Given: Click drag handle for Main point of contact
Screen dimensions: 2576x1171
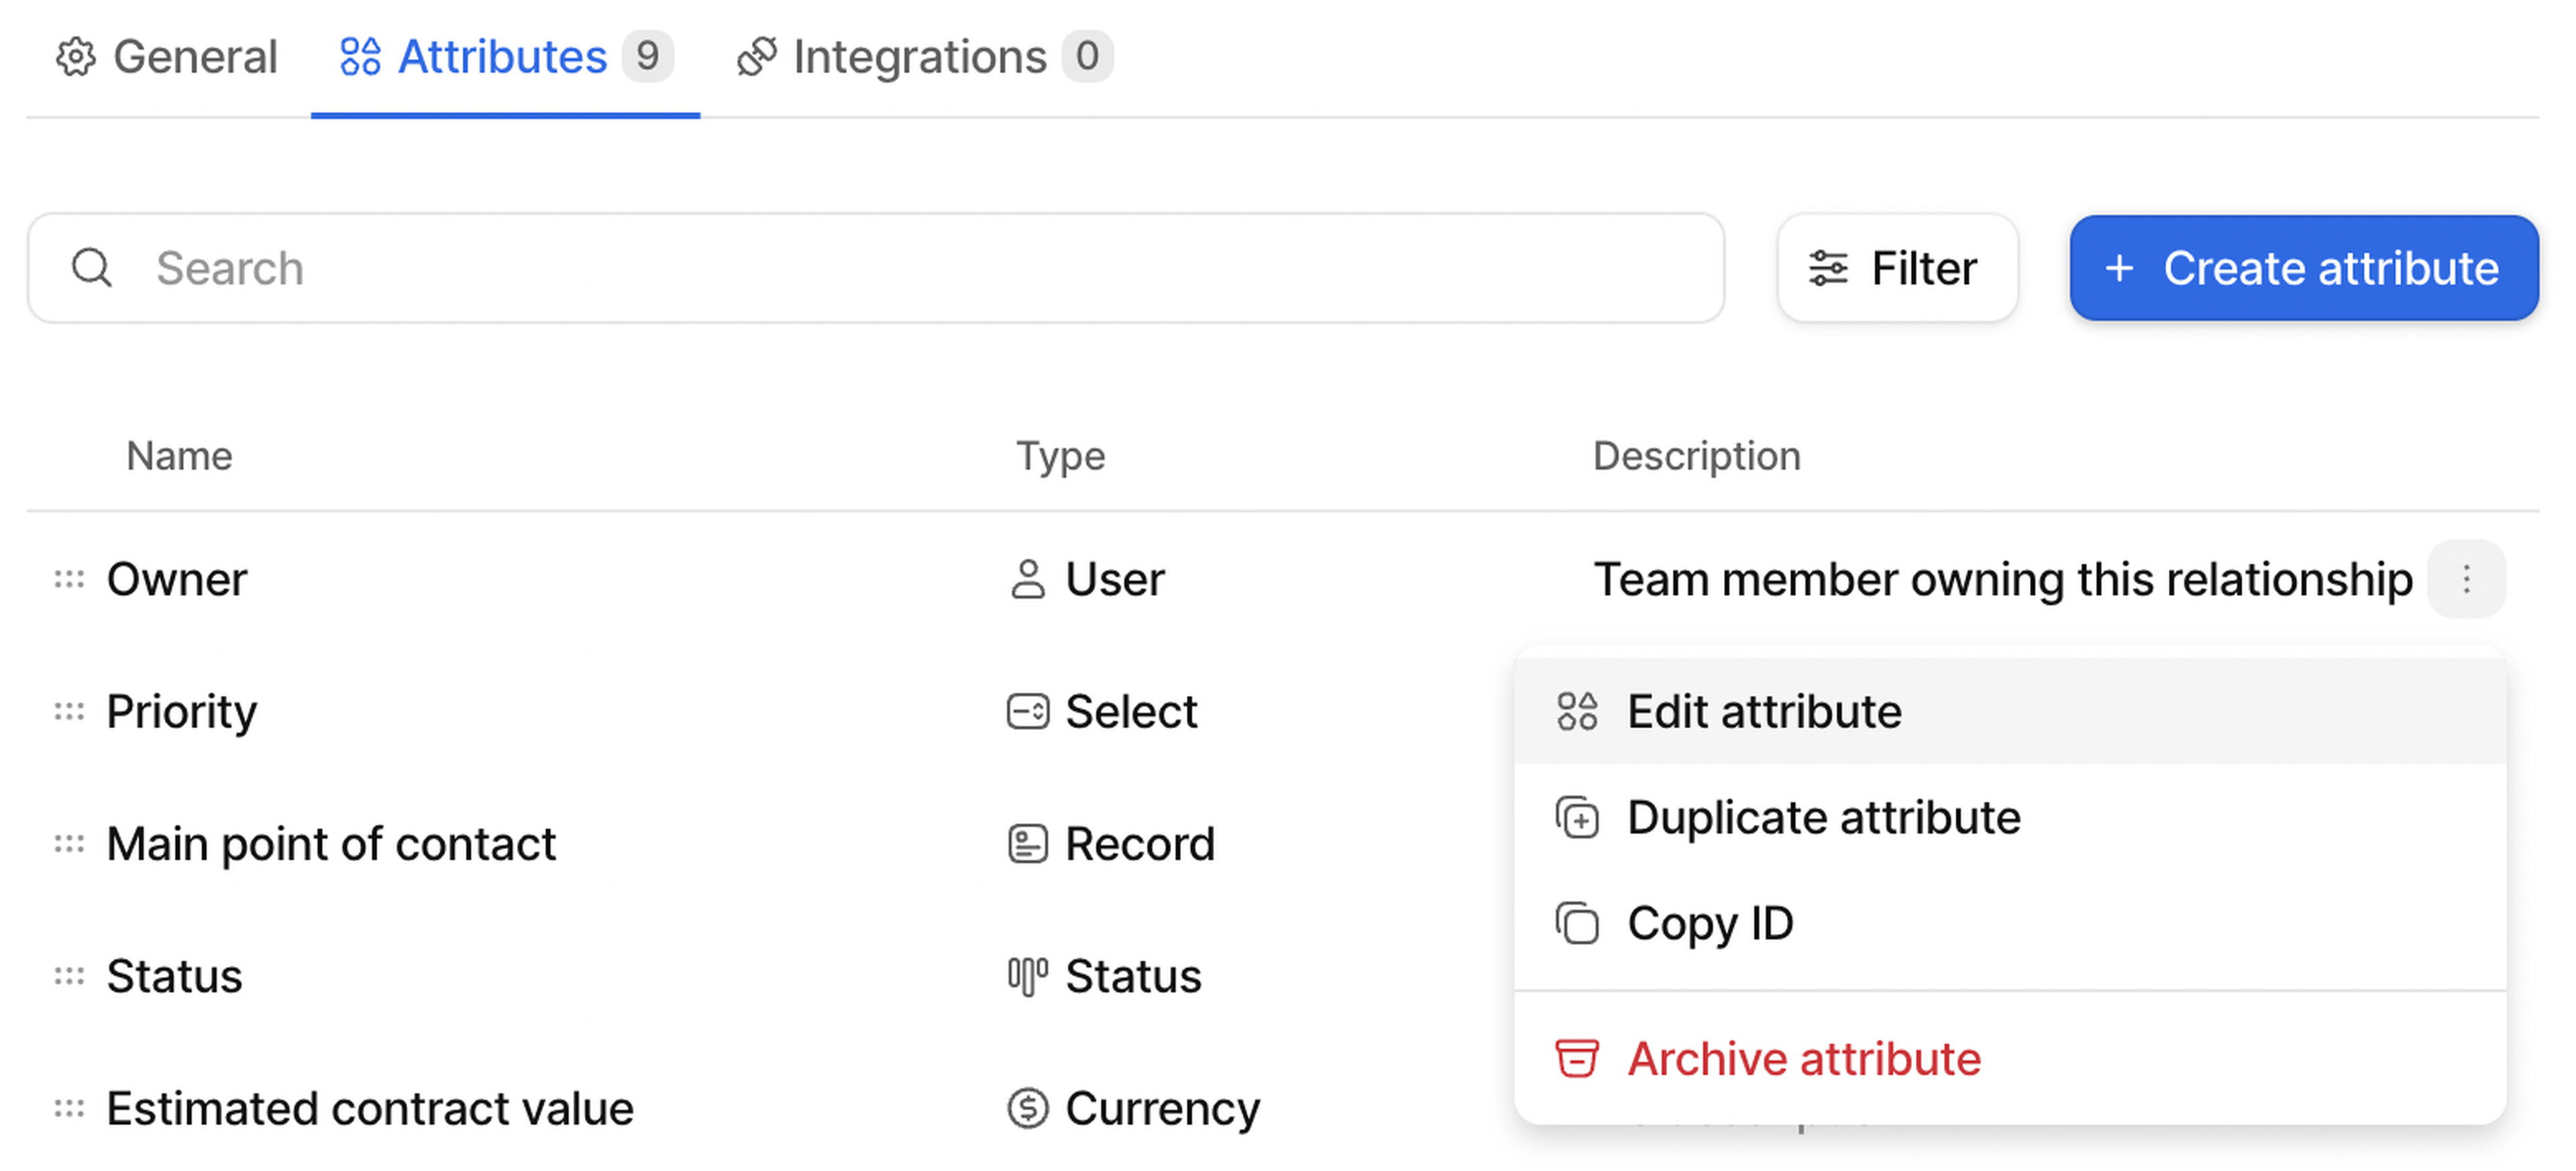Looking at the screenshot, I should 69,844.
